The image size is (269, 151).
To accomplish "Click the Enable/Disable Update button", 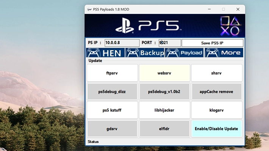I will pyautogui.click(x=217, y=129).
